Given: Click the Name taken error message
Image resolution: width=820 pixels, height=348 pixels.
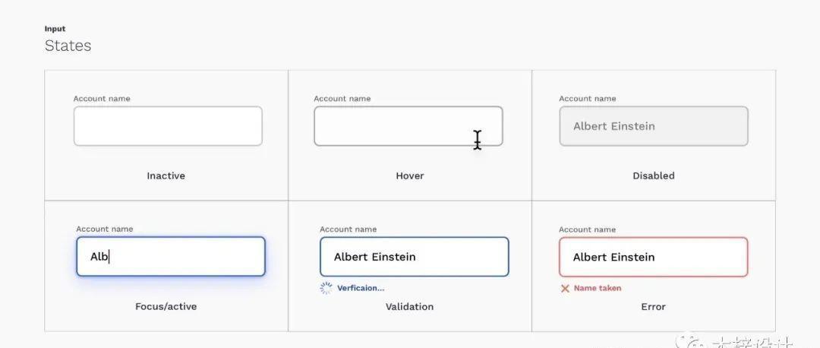Looking at the screenshot, I should (x=598, y=288).
